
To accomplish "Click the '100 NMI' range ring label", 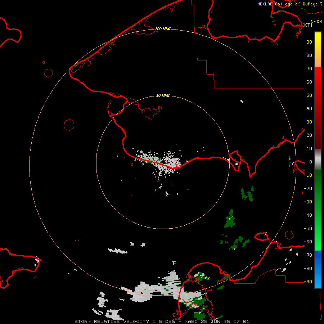I will [163, 29].
